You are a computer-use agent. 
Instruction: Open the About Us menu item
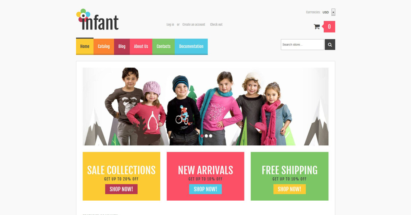(141, 46)
